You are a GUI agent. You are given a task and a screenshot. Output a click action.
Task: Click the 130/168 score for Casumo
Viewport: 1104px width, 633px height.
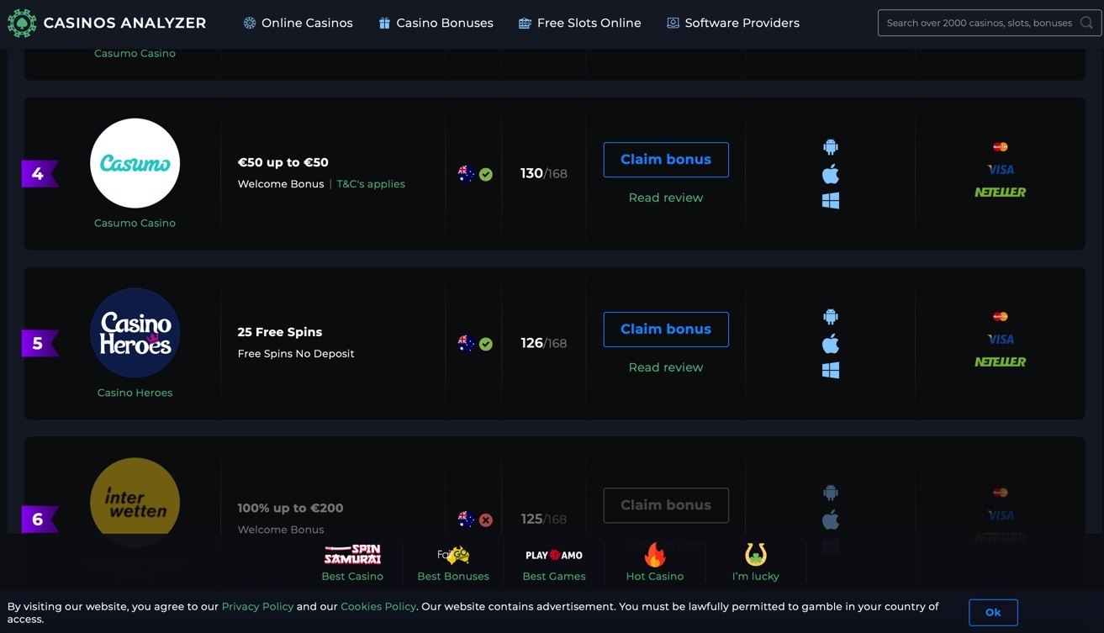click(543, 174)
